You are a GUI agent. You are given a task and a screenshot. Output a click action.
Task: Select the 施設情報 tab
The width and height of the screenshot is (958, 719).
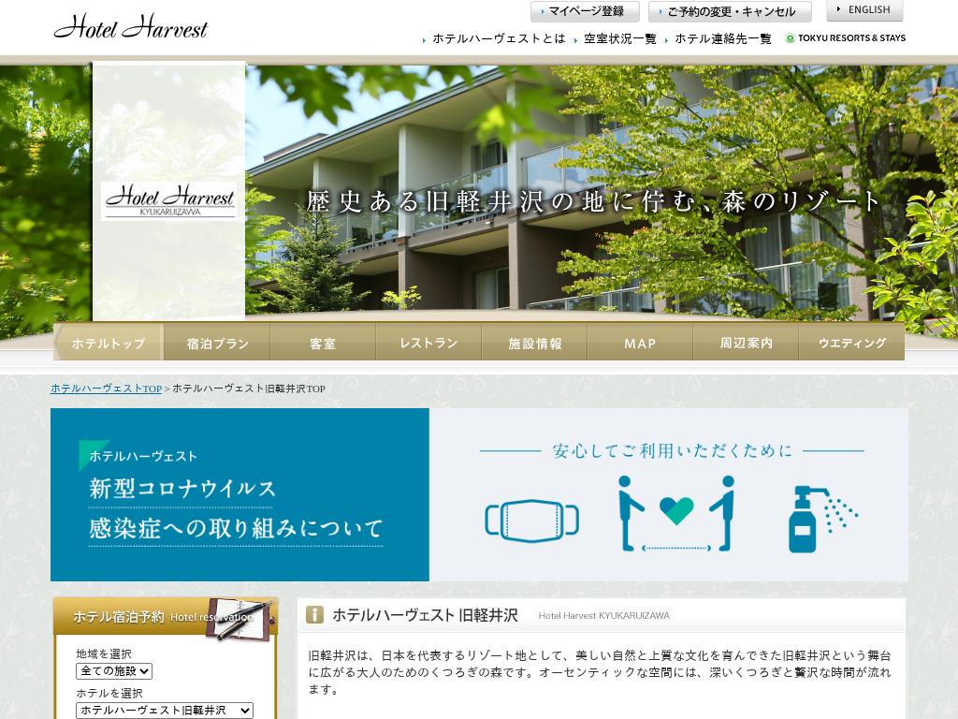coord(534,343)
